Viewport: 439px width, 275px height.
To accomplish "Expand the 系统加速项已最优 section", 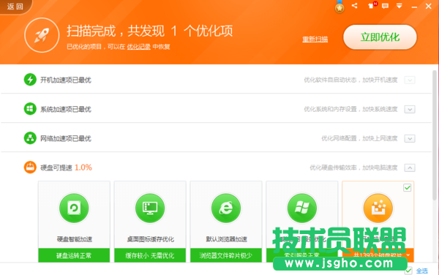I will 410,110.
